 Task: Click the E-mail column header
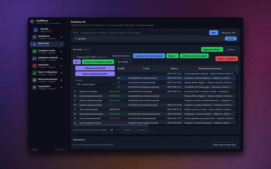[x=146, y=69]
